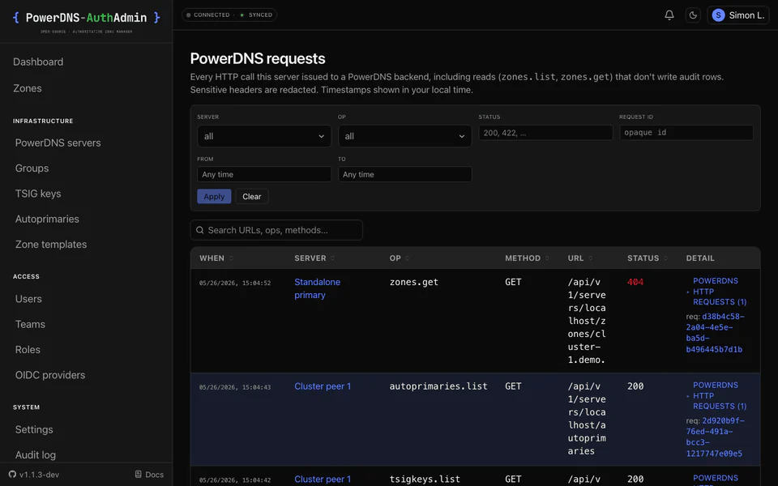
Task: Click the 15:04:52 timestamp
Action: tap(235, 283)
